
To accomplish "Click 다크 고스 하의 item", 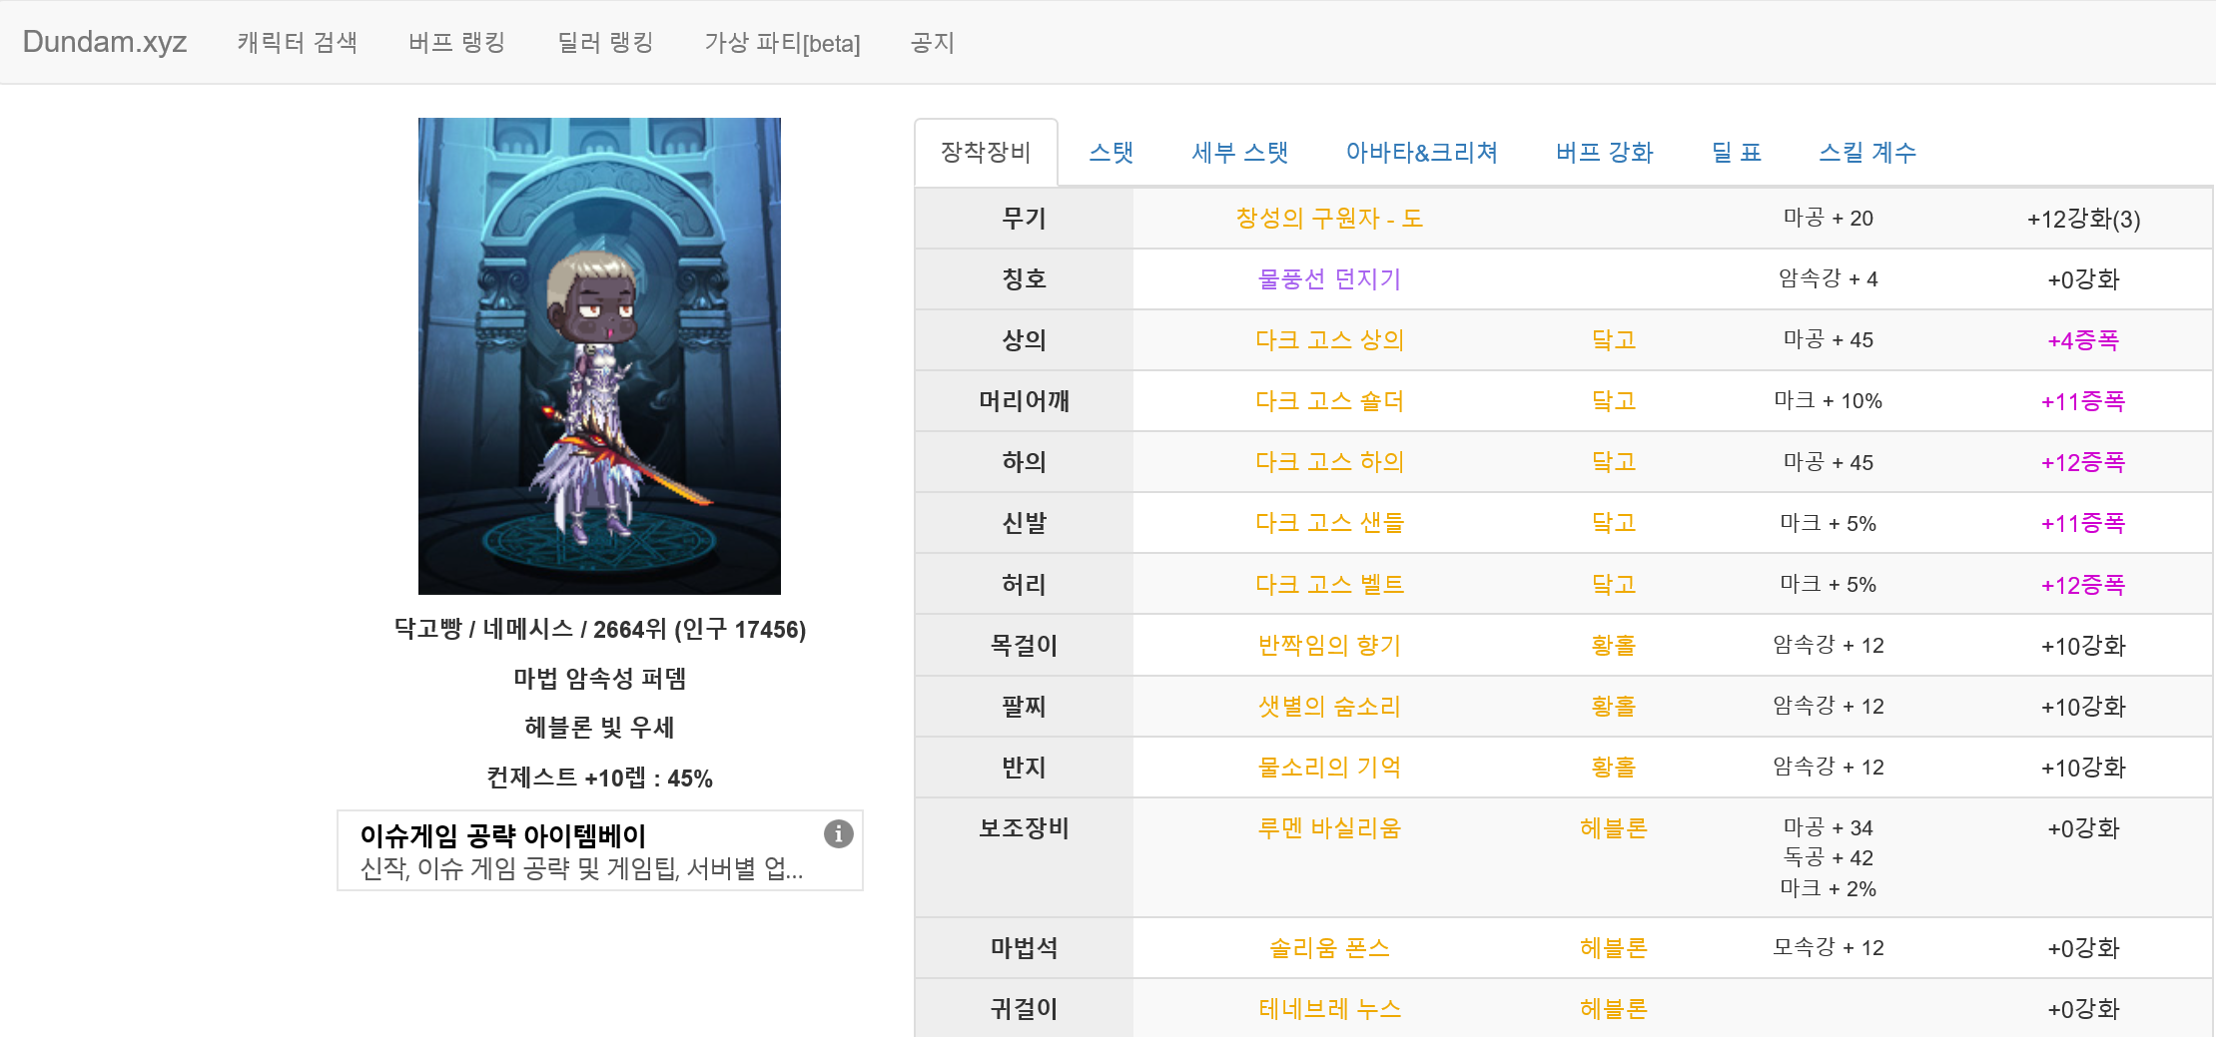I will click(1329, 462).
